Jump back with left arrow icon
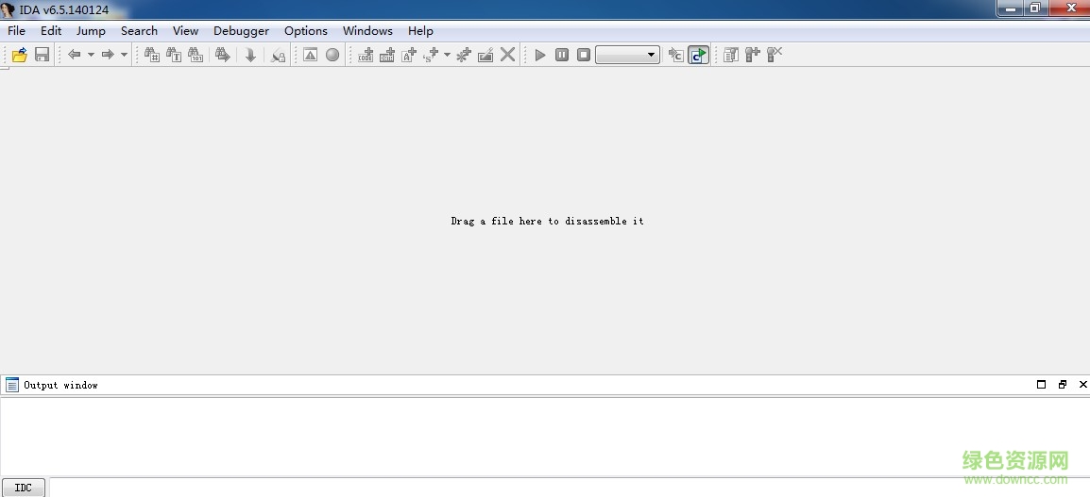Screen dimensions: 1090x497 (x=75, y=54)
